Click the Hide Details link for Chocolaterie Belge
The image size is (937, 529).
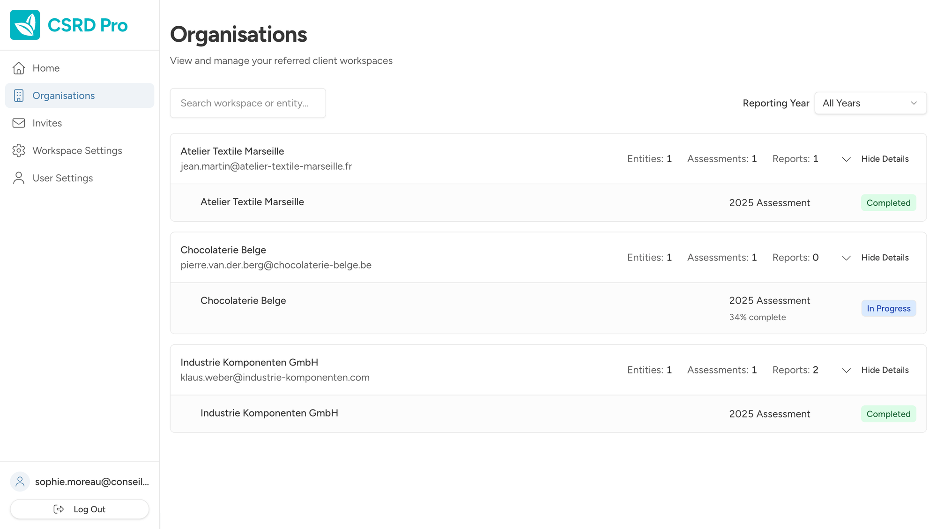tap(885, 257)
